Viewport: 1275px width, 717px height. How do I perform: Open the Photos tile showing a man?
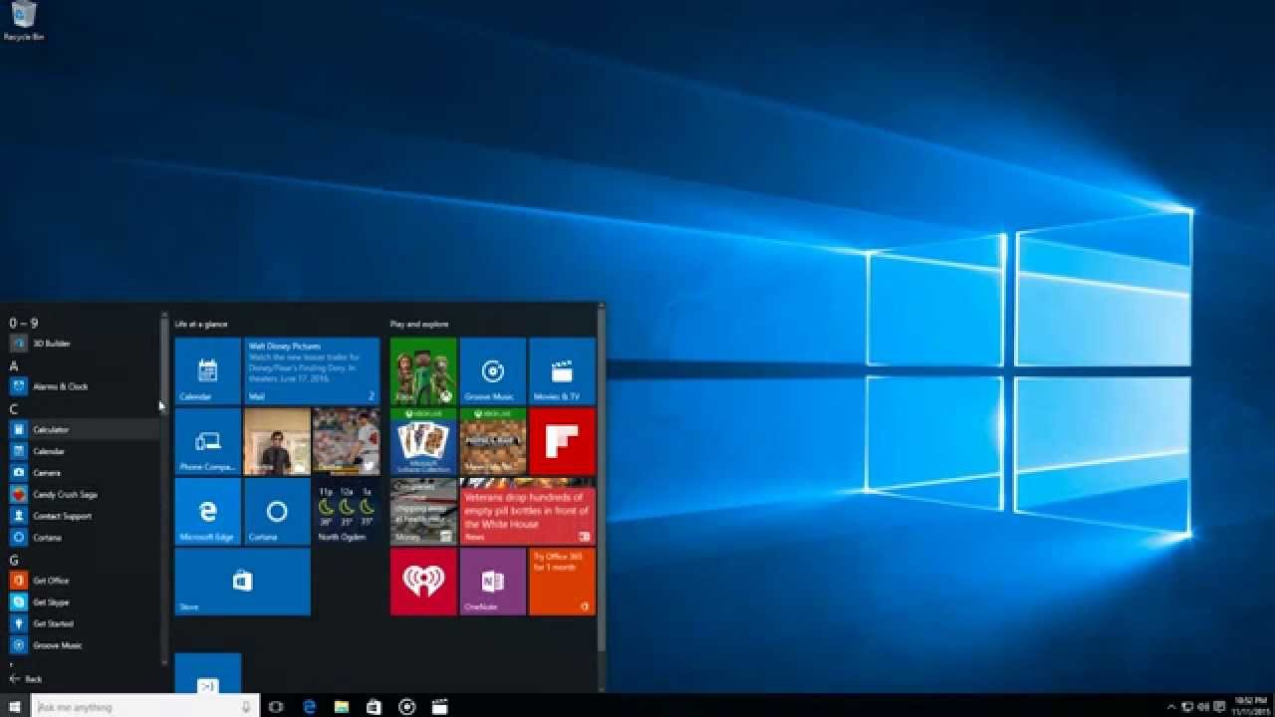click(x=277, y=441)
